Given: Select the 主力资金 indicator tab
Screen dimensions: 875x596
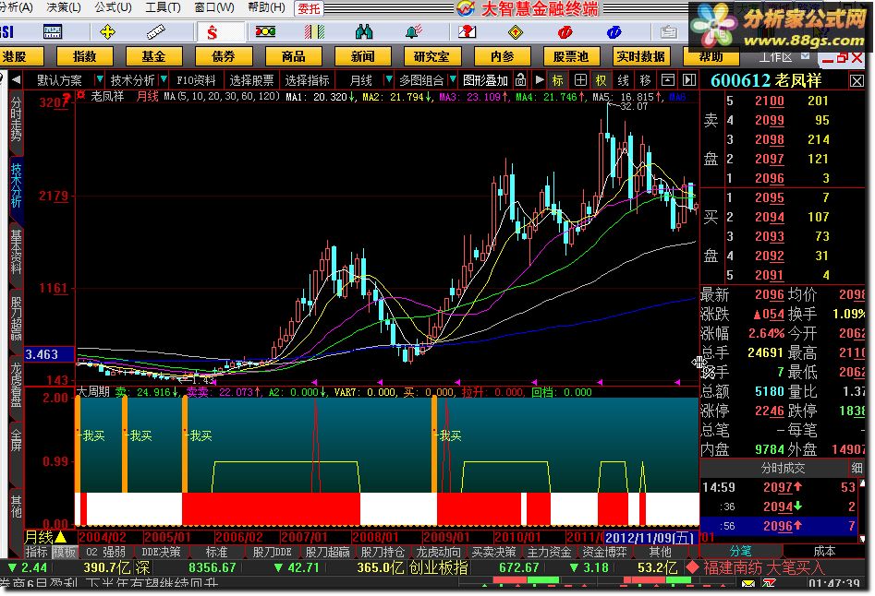Looking at the screenshot, I should click(549, 552).
